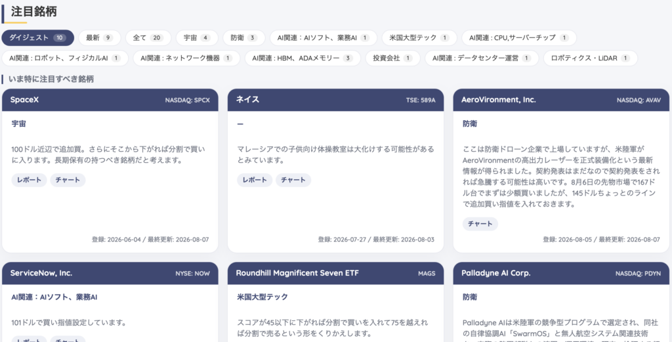
Task: Click Roundhill Magnificent Seven ETF title
Action: point(297,273)
